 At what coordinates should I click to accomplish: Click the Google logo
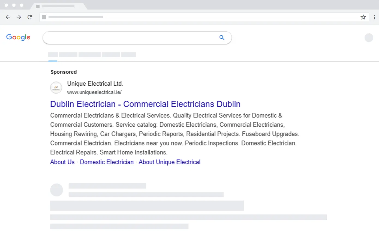tap(18, 37)
